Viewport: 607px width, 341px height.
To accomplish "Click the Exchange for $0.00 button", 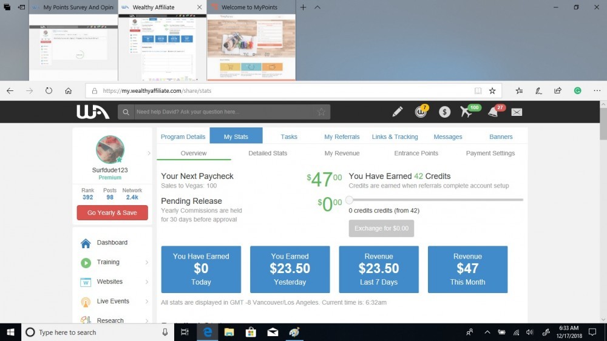I will coord(381,228).
